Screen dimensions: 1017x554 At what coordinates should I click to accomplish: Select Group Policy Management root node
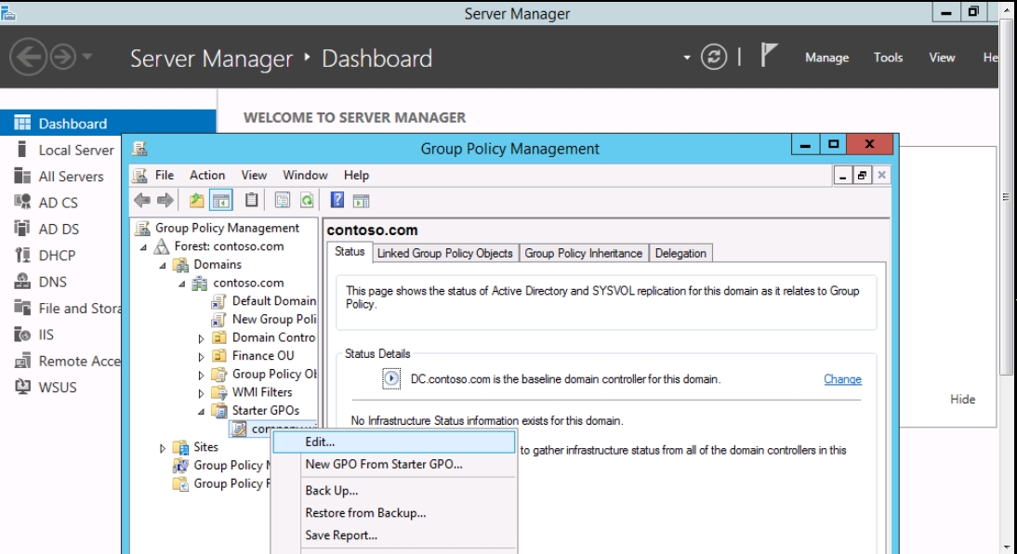pos(218,228)
